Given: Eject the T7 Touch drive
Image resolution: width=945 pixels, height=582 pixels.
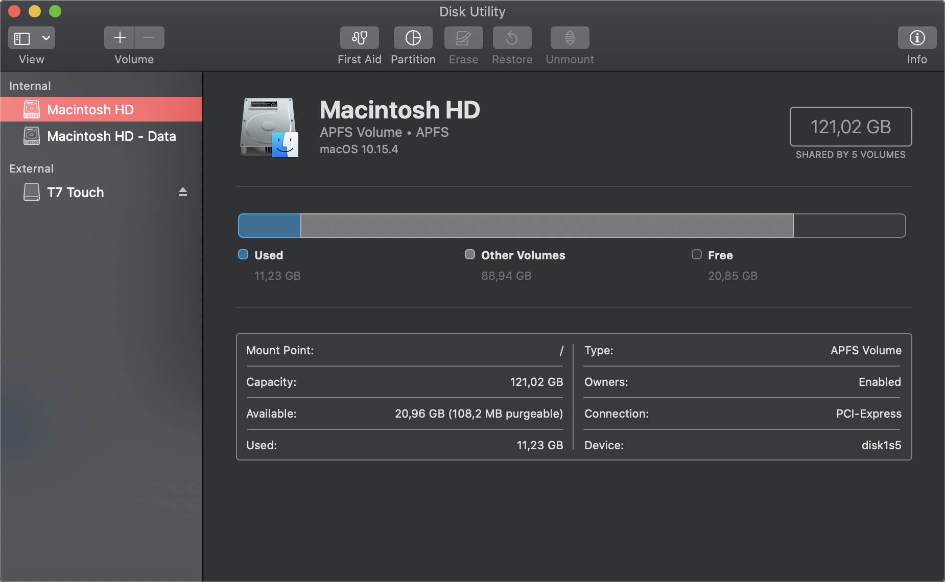Looking at the screenshot, I should (x=183, y=192).
